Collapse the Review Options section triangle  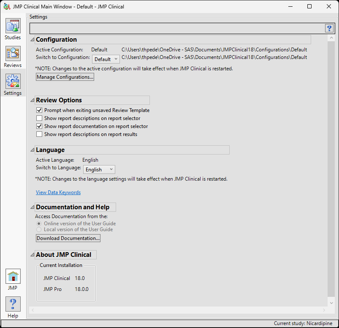point(33,100)
